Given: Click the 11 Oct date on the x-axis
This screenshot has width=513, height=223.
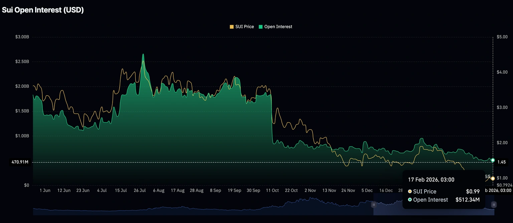Looking at the screenshot, I should (272, 191).
